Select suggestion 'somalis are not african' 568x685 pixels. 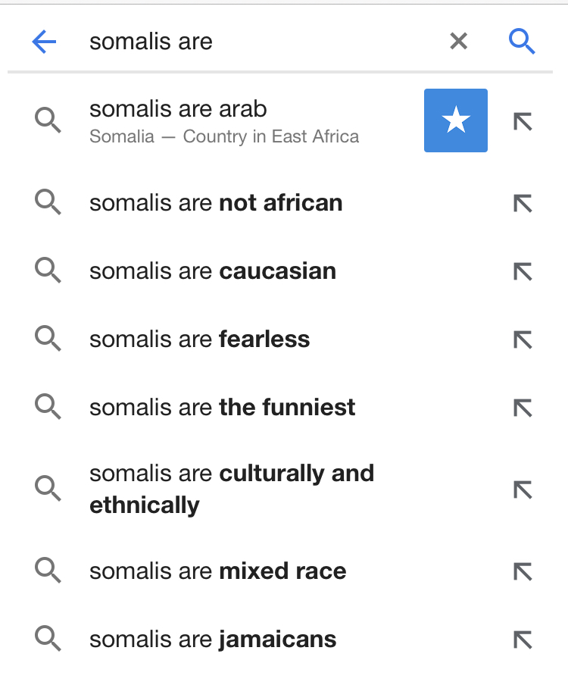[216, 203]
